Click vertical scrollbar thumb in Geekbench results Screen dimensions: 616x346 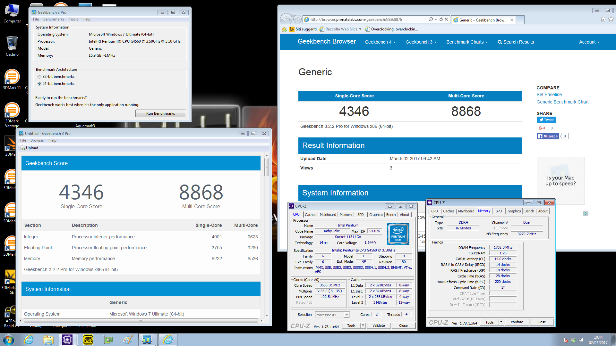tap(267, 167)
